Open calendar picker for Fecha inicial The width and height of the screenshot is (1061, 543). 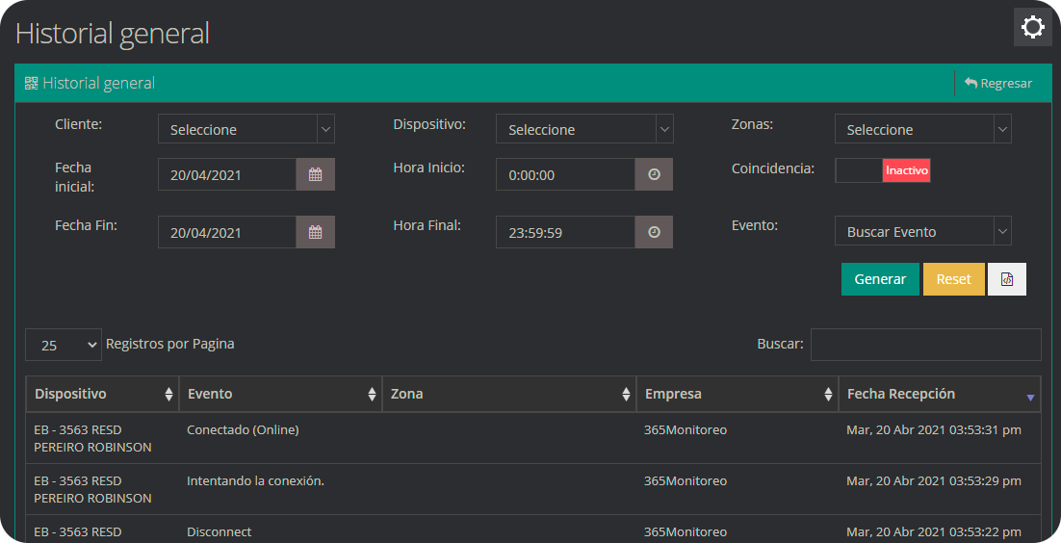click(x=315, y=174)
